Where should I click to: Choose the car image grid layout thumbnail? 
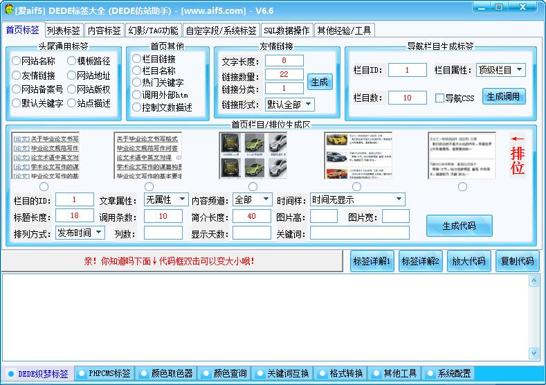253,156
